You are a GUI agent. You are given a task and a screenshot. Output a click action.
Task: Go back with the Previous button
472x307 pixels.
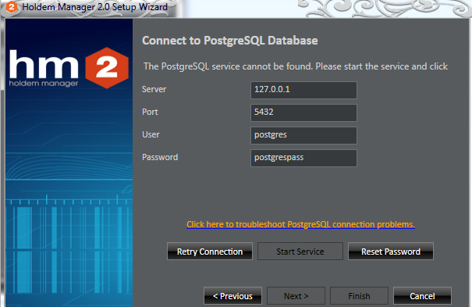pyautogui.click(x=232, y=296)
